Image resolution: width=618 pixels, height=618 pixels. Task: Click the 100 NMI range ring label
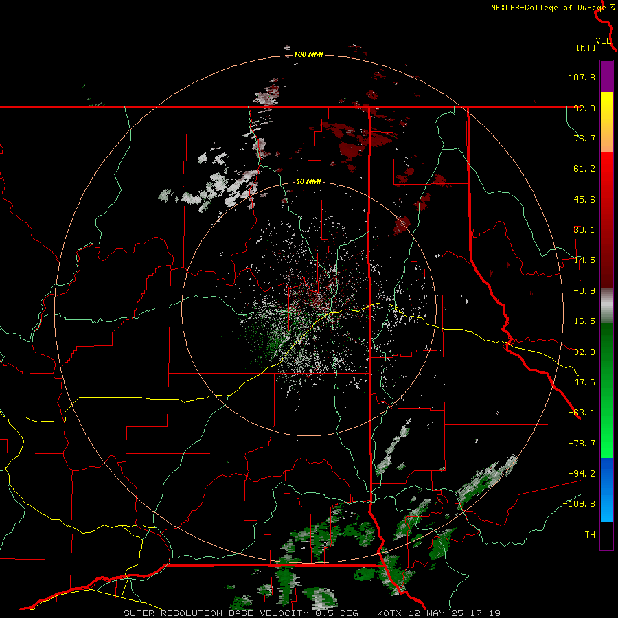pyautogui.click(x=308, y=54)
